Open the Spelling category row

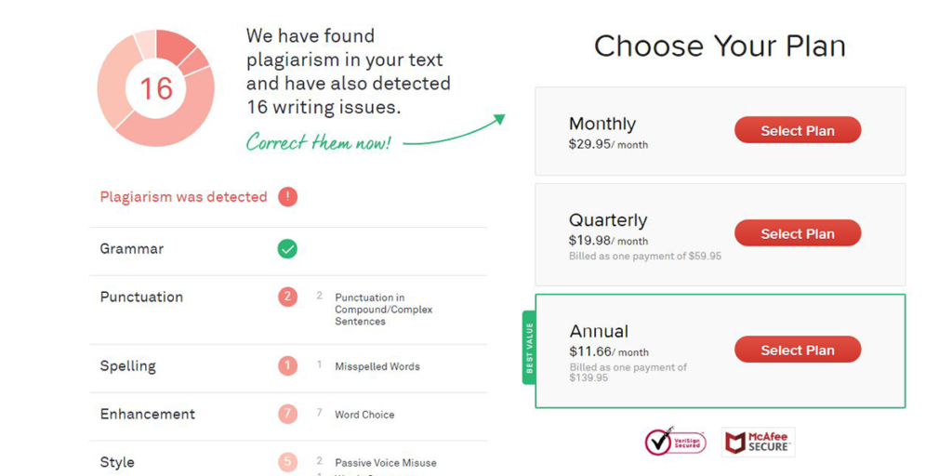coord(128,366)
